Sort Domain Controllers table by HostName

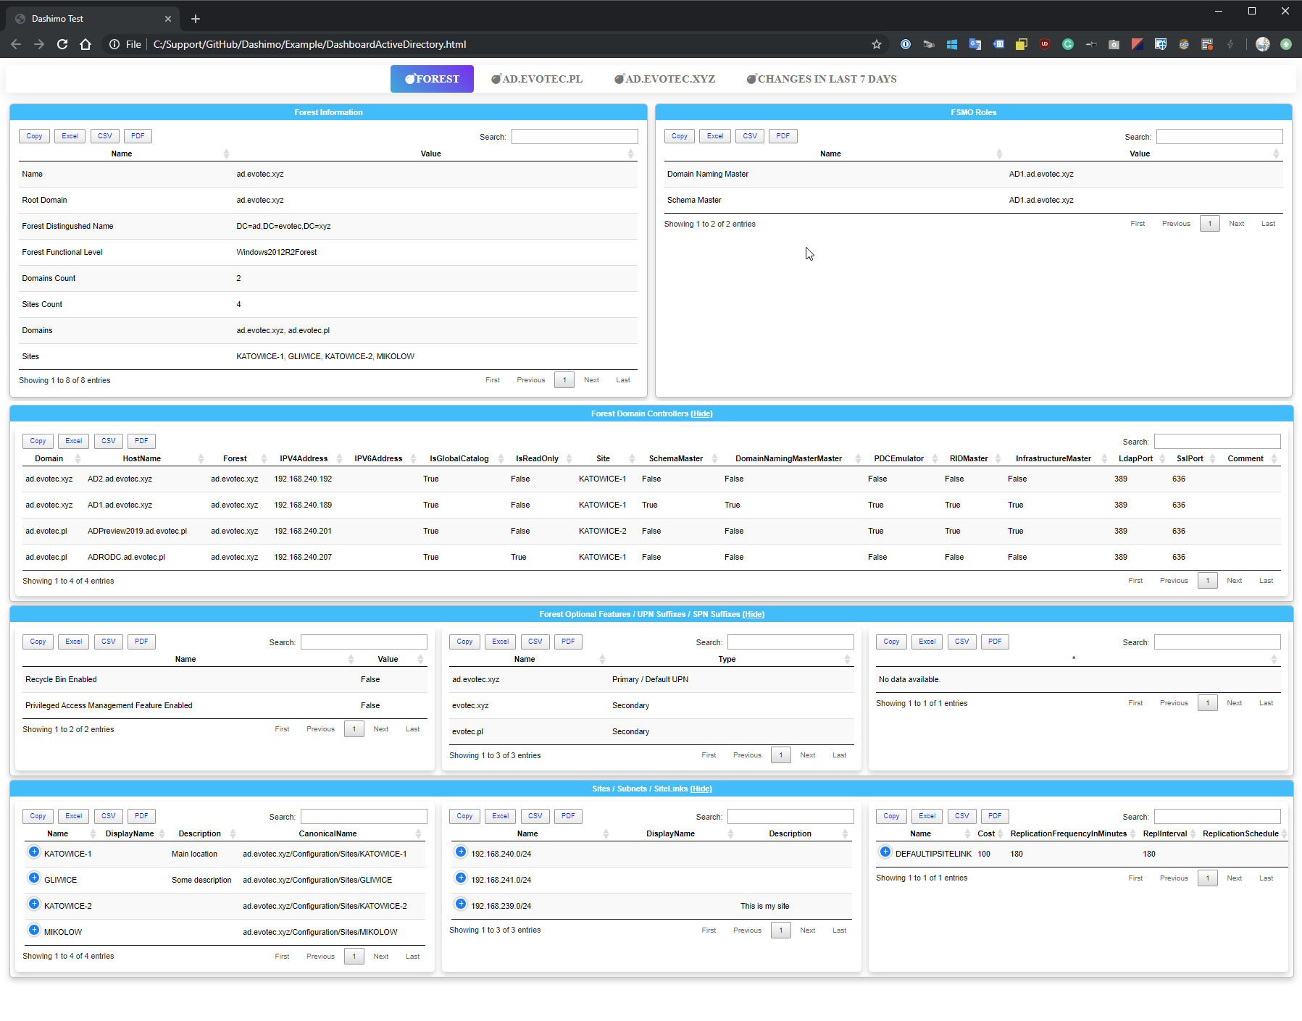(x=142, y=459)
